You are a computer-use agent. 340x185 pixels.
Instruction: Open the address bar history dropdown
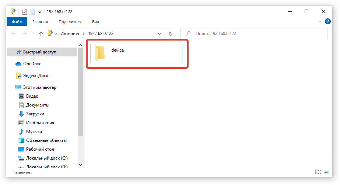tap(160, 34)
